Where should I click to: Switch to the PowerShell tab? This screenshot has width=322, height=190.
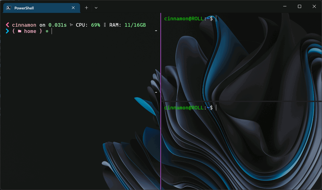click(x=42, y=8)
